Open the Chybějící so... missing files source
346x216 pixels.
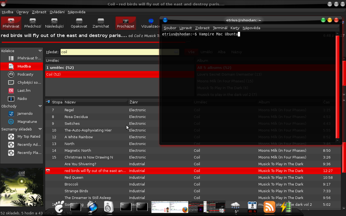pyautogui.click(x=22, y=82)
